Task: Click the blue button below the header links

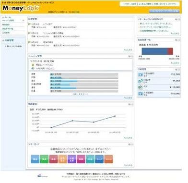Action: tap(164, 11)
